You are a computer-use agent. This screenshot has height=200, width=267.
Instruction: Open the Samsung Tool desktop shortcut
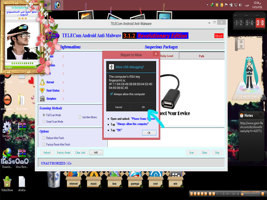7,131
